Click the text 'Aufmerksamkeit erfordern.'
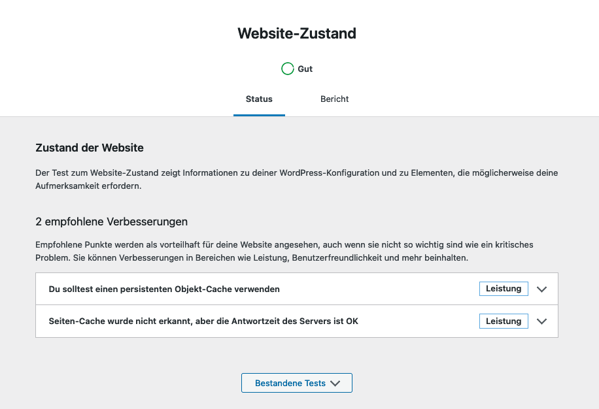 [88, 186]
